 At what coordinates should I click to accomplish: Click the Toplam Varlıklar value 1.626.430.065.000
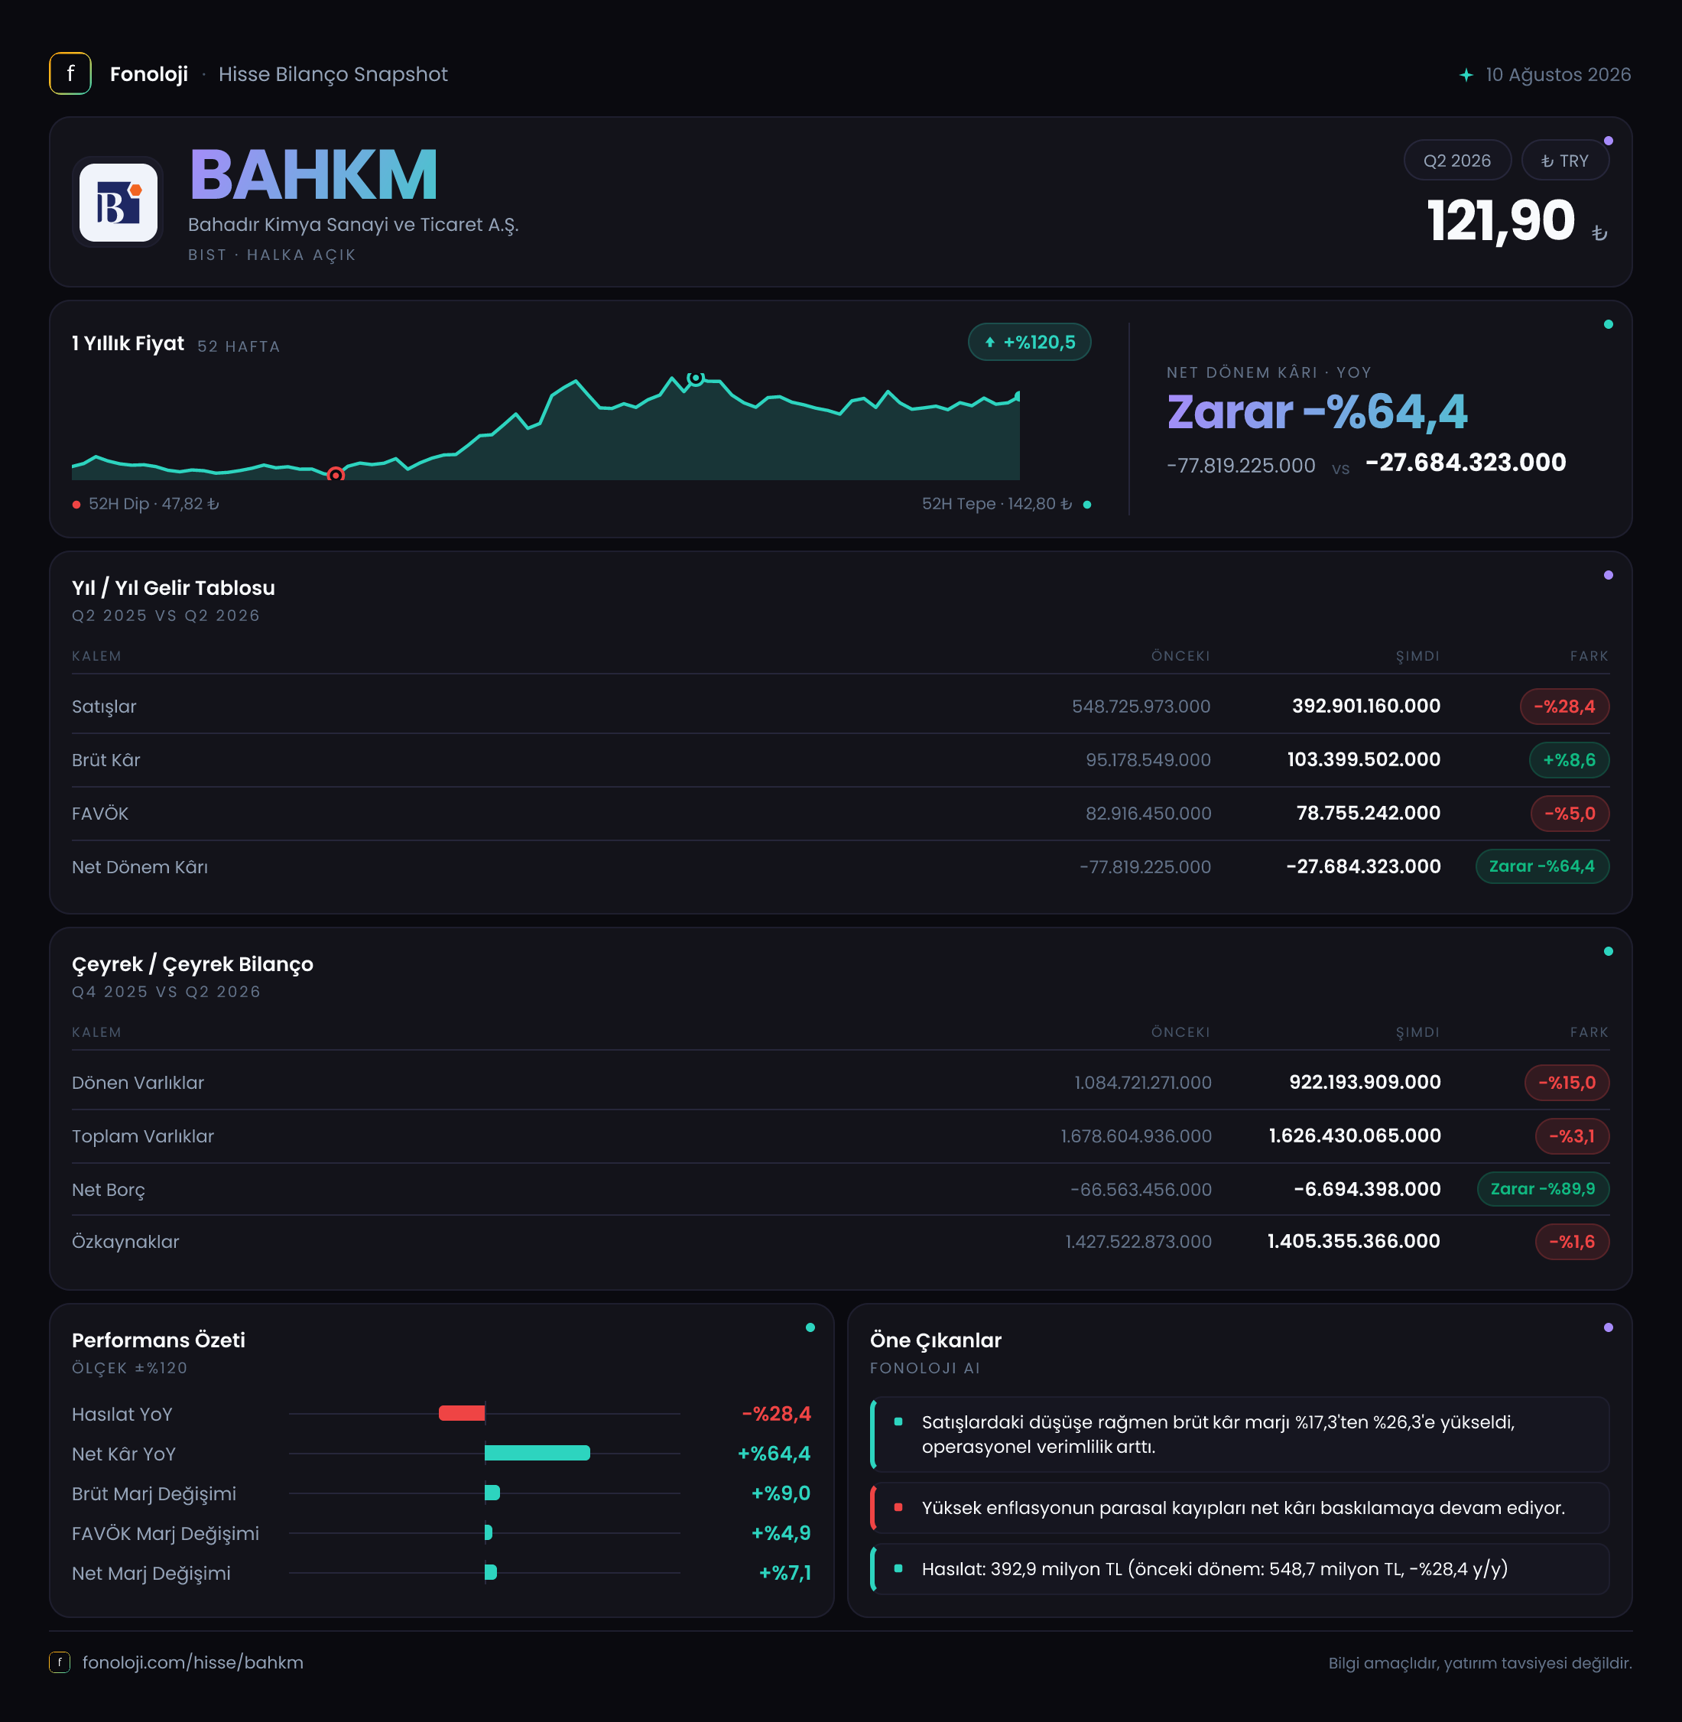[1354, 1136]
